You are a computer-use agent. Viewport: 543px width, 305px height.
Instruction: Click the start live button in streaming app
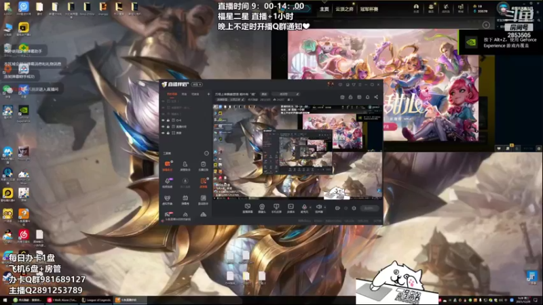coord(369,208)
